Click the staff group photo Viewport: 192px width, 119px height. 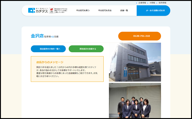coord(135,100)
